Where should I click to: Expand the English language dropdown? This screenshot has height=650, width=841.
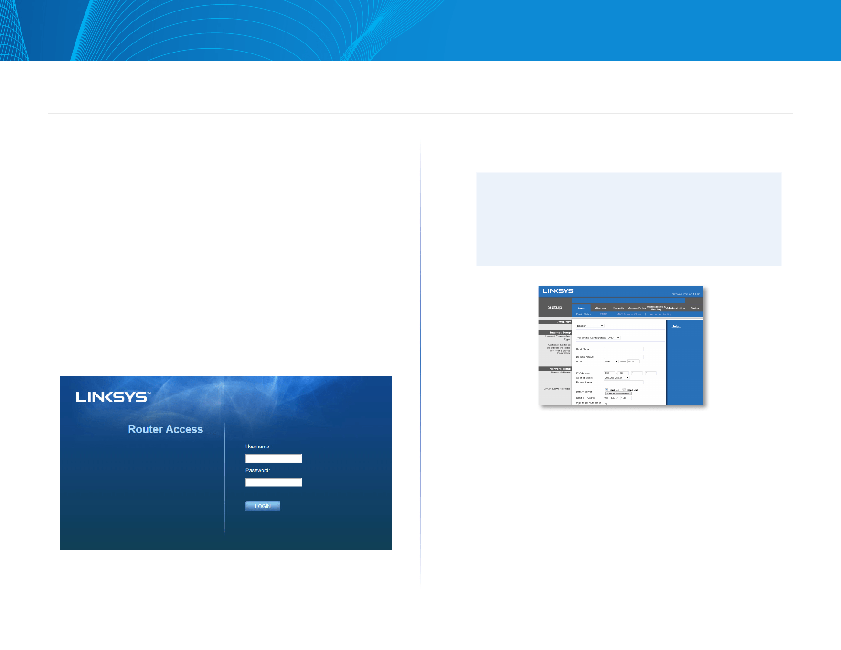(x=590, y=326)
